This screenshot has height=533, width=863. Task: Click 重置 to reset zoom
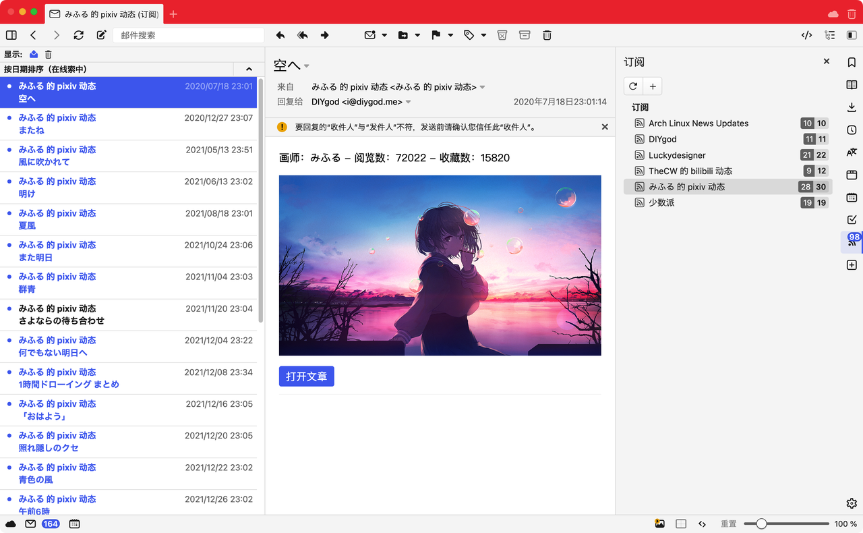pyautogui.click(x=728, y=524)
